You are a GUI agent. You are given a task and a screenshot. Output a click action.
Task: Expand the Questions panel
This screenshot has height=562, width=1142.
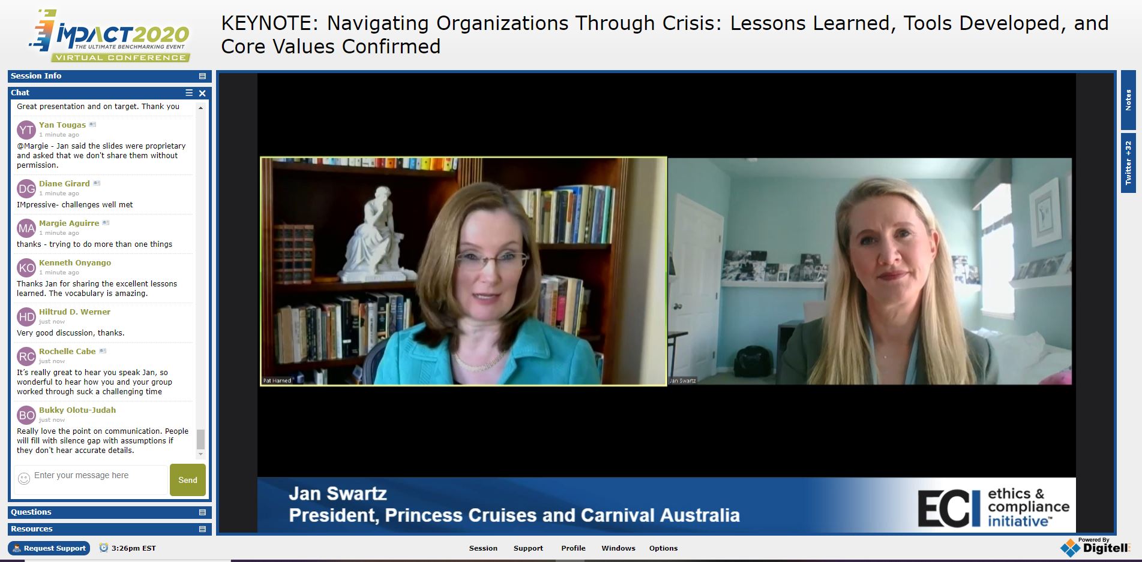tap(202, 512)
